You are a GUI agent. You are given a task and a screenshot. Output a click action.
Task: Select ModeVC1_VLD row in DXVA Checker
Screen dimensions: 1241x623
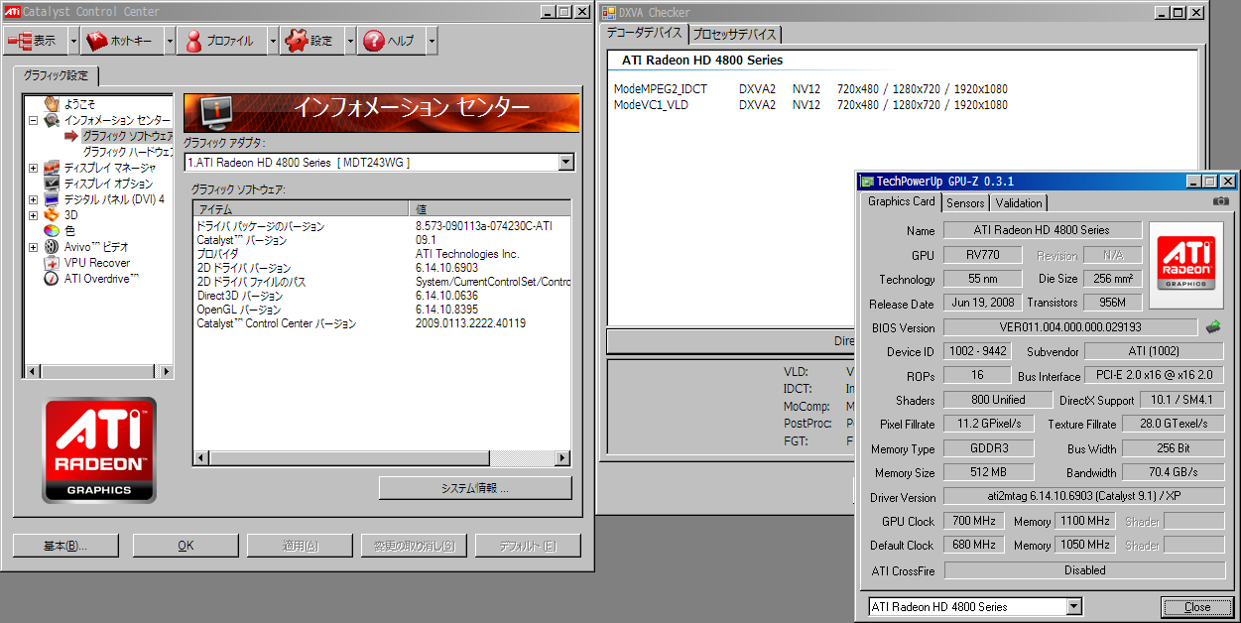point(810,104)
